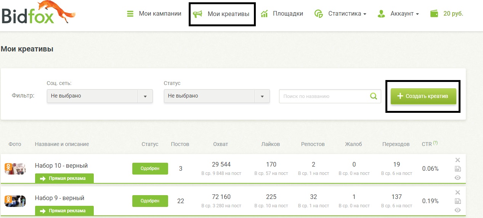Click the Соц. сеть dropdown arrow
483x218 pixels.
[x=145, y=96]
